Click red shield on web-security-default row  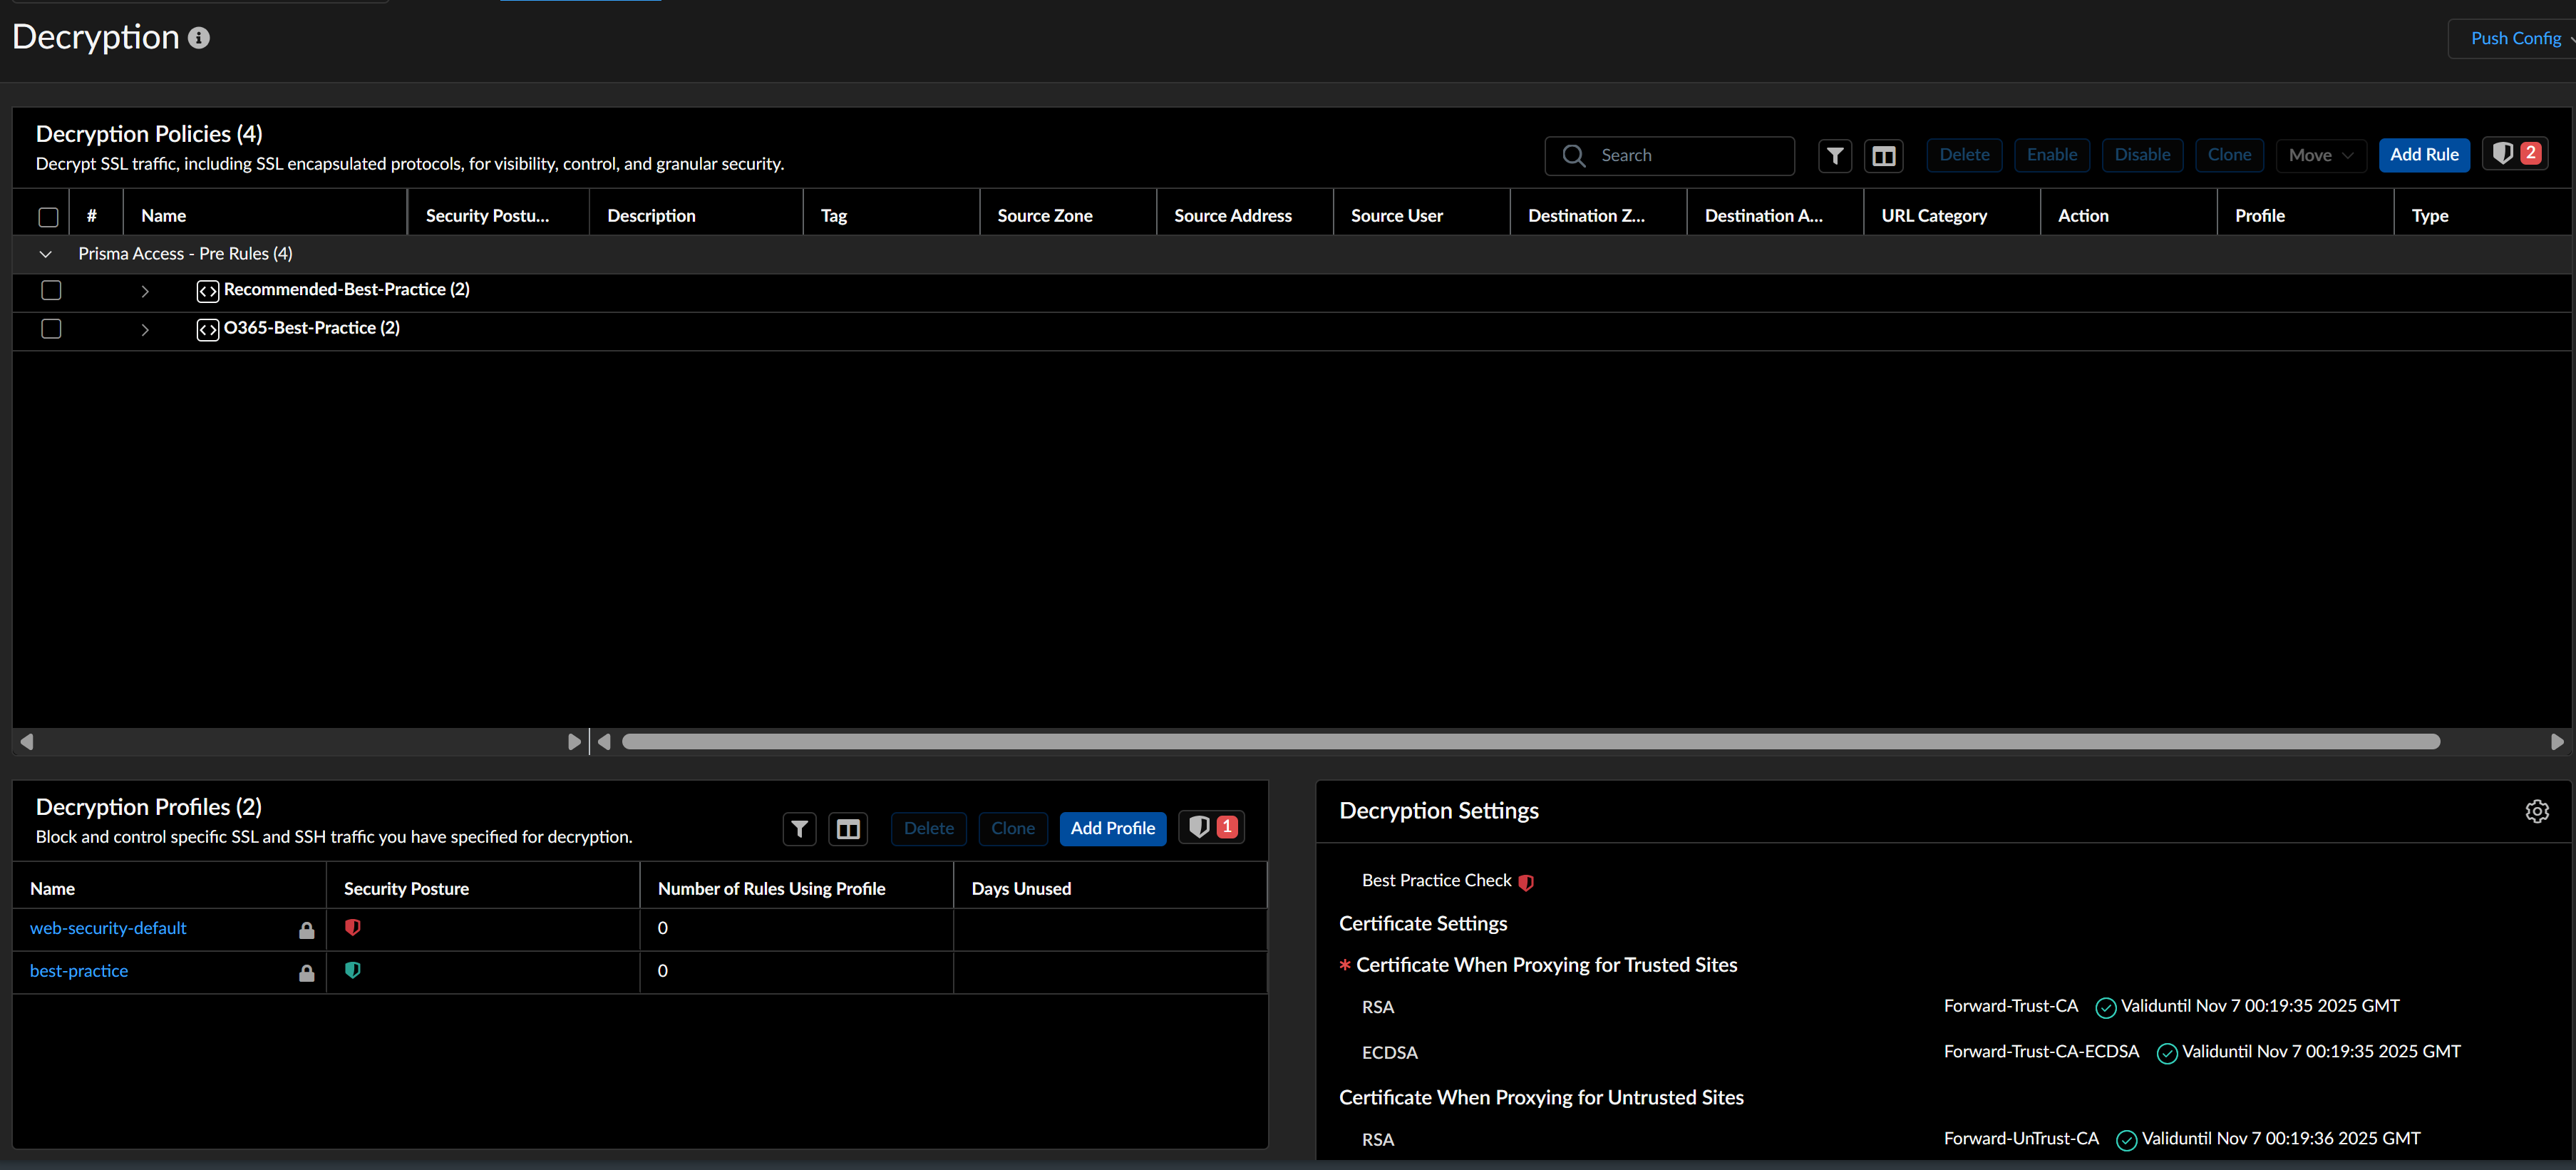pyautogui.click(x=352, y=928)
